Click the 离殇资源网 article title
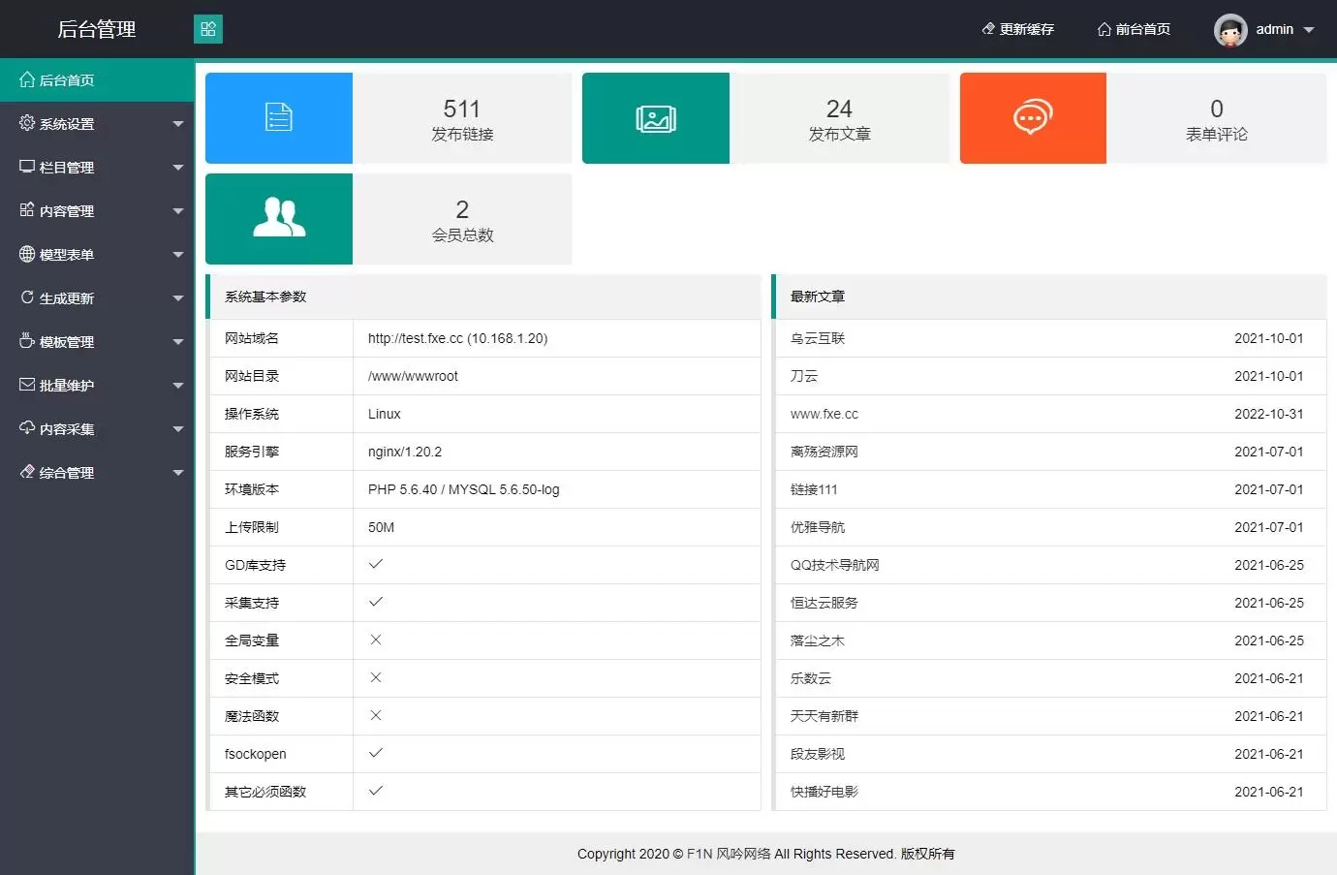Viewport: 1337px width, 875px height. pyautogui.click(x=824, y=452)
